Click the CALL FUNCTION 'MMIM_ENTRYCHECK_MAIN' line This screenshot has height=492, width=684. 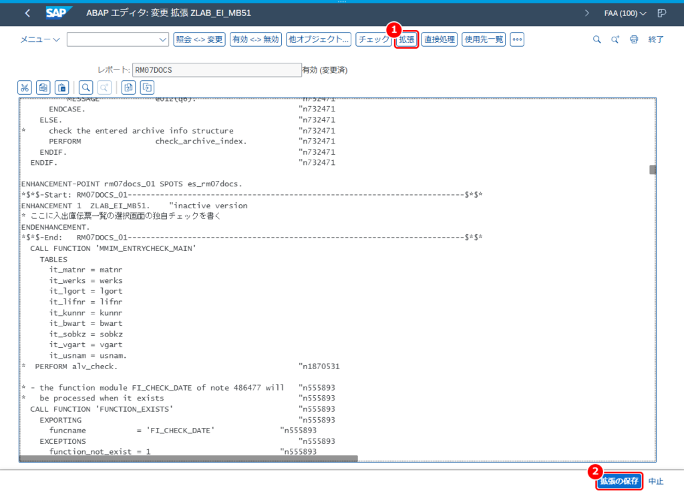pyautogui.click(x=113, y=248)
